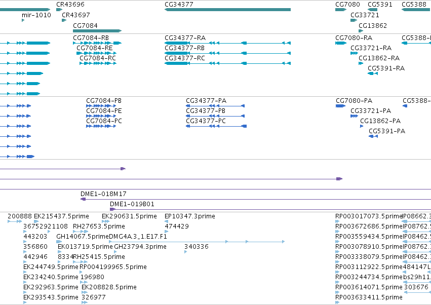Image resolution: width=431 pixels, height=305 pixels.
Task: Select transcript CG7084-RE
Action: [96, 53]
